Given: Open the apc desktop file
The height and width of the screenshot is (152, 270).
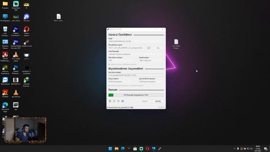Looking at the screenshot, I should (x=16, y=106).
